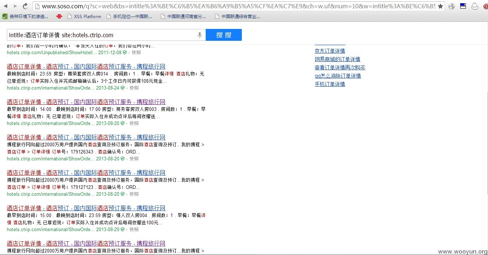Screen dimensions: 488x255
Task: Open the red China Unicom knot bookmark icon
Action: 59,16
